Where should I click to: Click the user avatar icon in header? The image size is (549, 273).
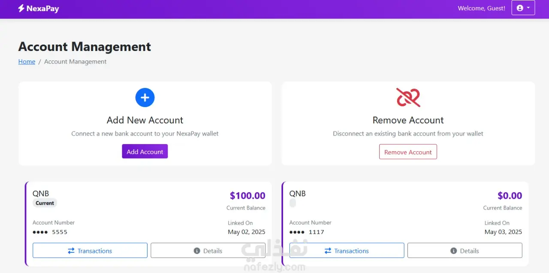click(520, 8)
